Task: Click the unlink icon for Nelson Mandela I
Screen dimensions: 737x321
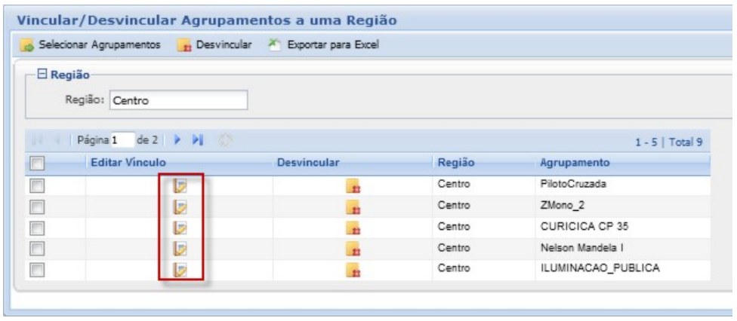Action: point(353,249)
